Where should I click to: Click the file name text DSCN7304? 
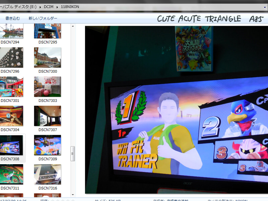pos(10,130)
